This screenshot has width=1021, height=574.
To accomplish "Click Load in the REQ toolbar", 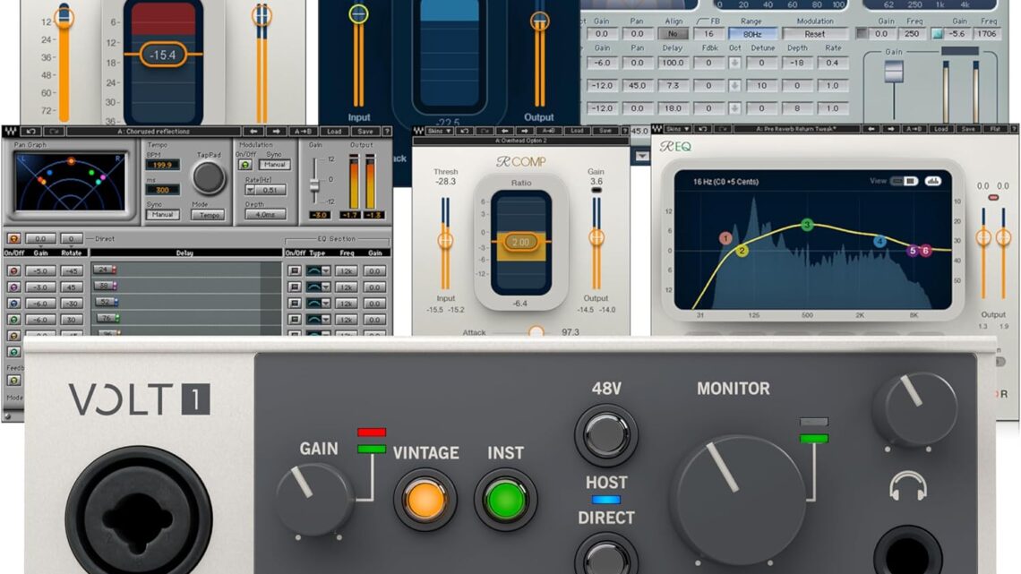I will (939, 130).
